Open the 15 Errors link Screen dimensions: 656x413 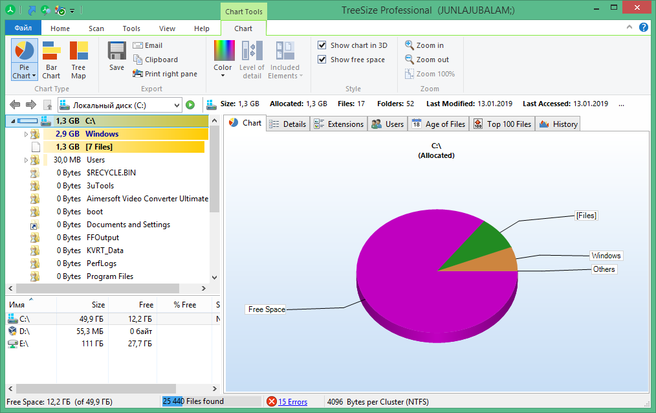292,402
